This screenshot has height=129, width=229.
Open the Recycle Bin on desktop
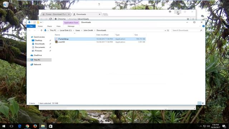coord(6,6)
